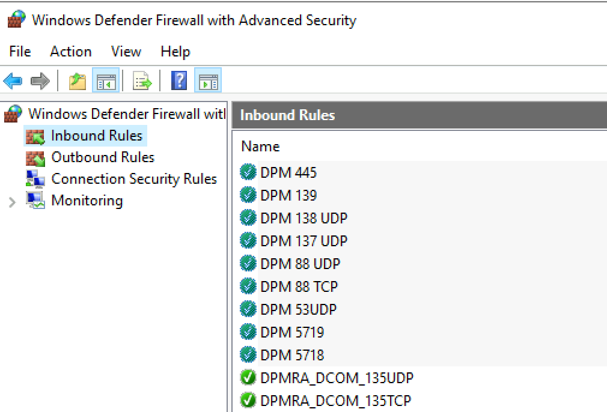Open the Action menu

coord(71,52)
